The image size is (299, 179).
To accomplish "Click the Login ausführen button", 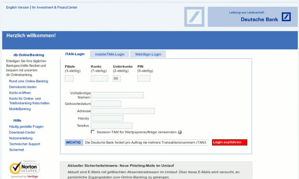I will coord(229,142).
